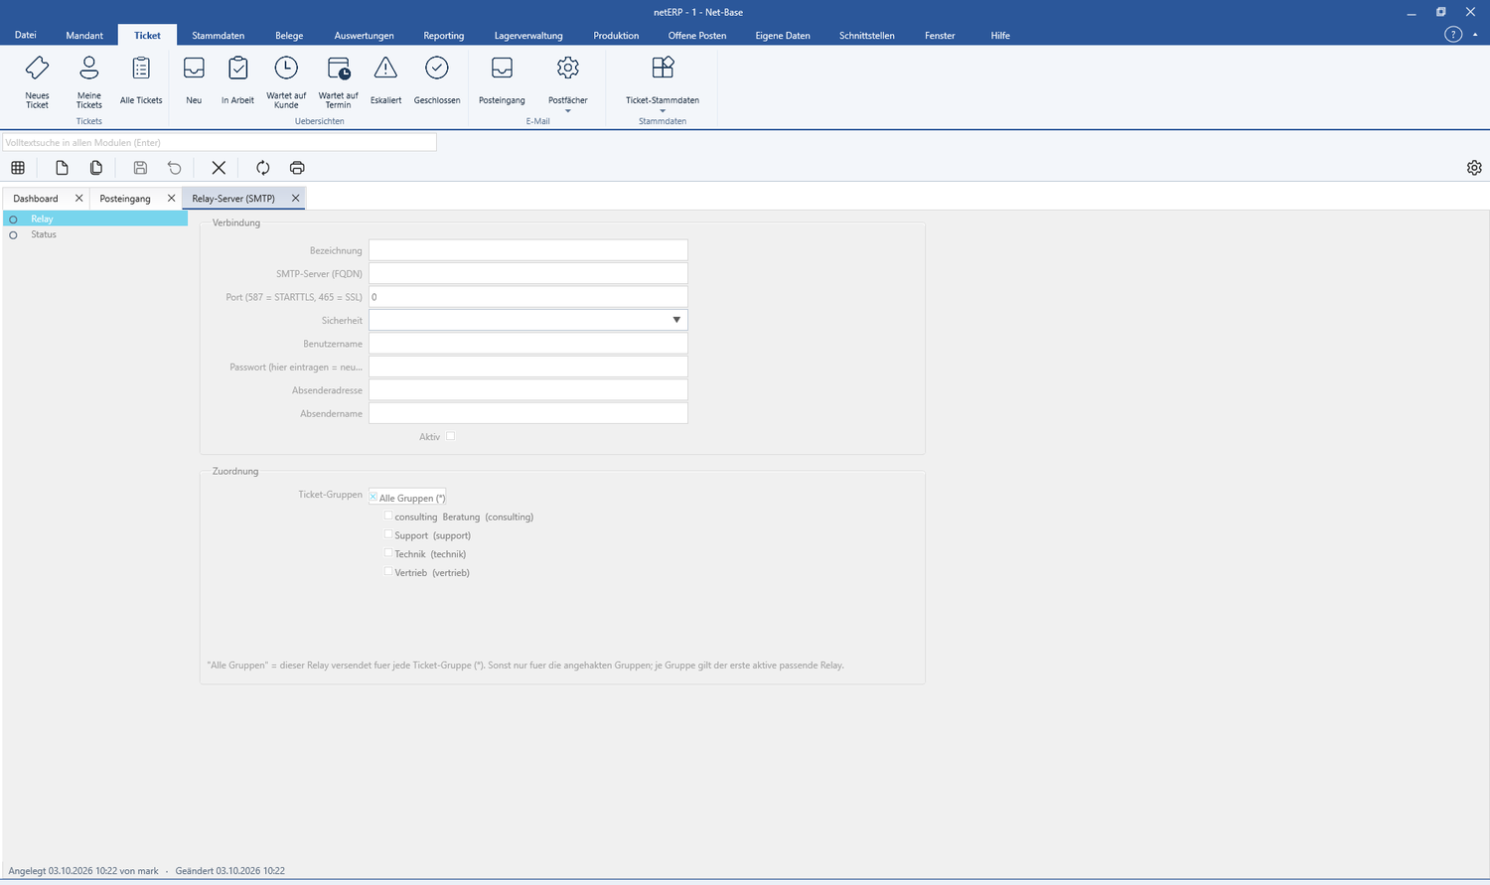Click the print toolbar icon
Screen dimensions: 1490x885
tap(297, 168)
